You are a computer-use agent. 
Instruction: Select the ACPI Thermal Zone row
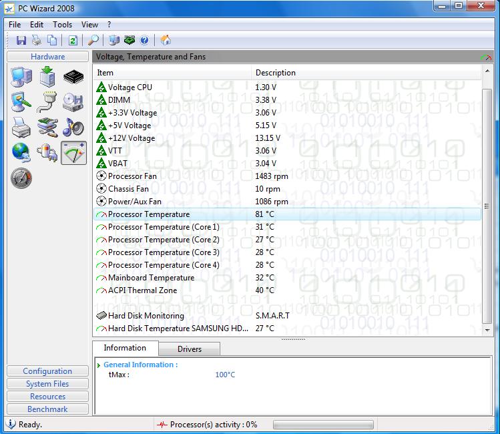[x=287, y=290]
